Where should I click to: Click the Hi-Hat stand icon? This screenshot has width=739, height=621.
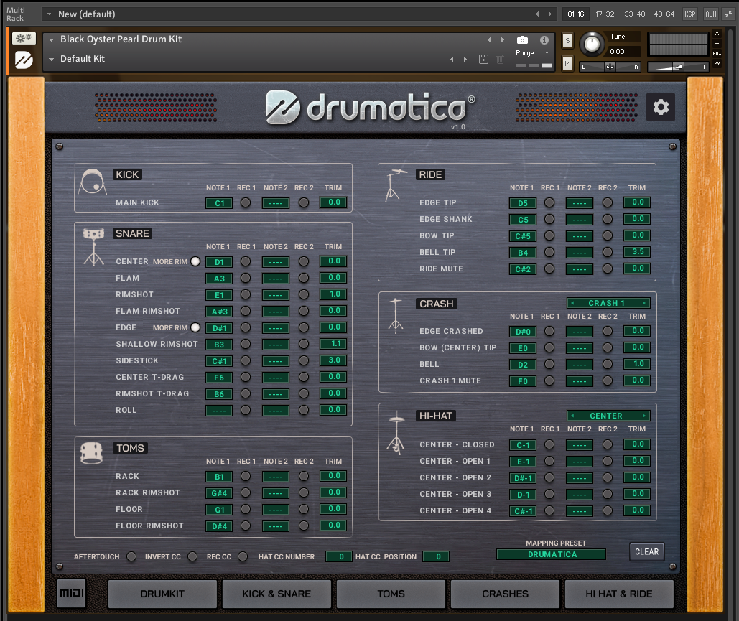coord(396,433)
